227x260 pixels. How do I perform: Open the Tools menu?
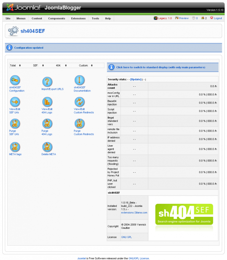[x=96, y=18]
